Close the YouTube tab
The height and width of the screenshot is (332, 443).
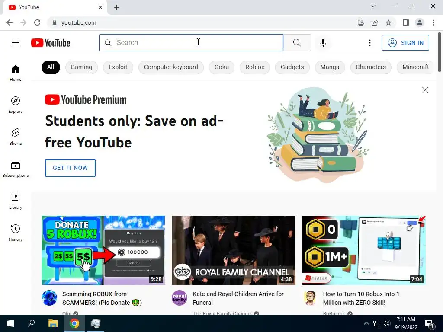coord(100,7)
